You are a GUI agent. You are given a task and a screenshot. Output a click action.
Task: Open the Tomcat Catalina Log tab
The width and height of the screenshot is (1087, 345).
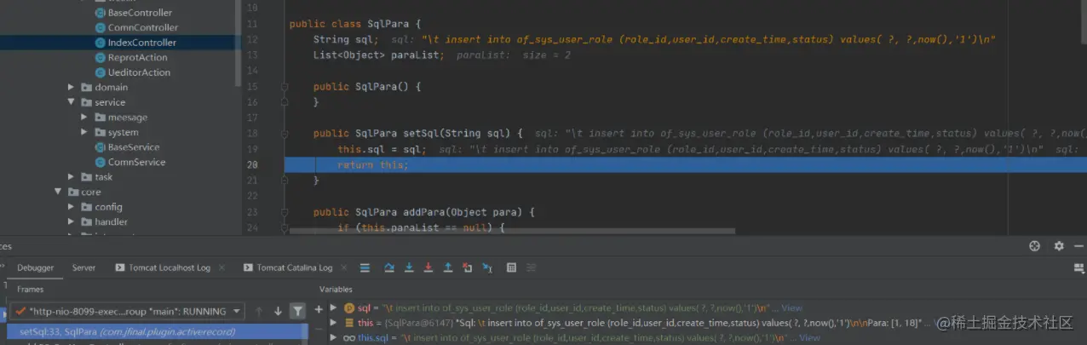point(288,267)
